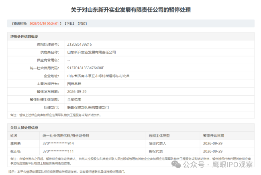Click the label 供应商名称
Image resolution: width=261 pixels, height=175 pixels.
coord(50,52)
